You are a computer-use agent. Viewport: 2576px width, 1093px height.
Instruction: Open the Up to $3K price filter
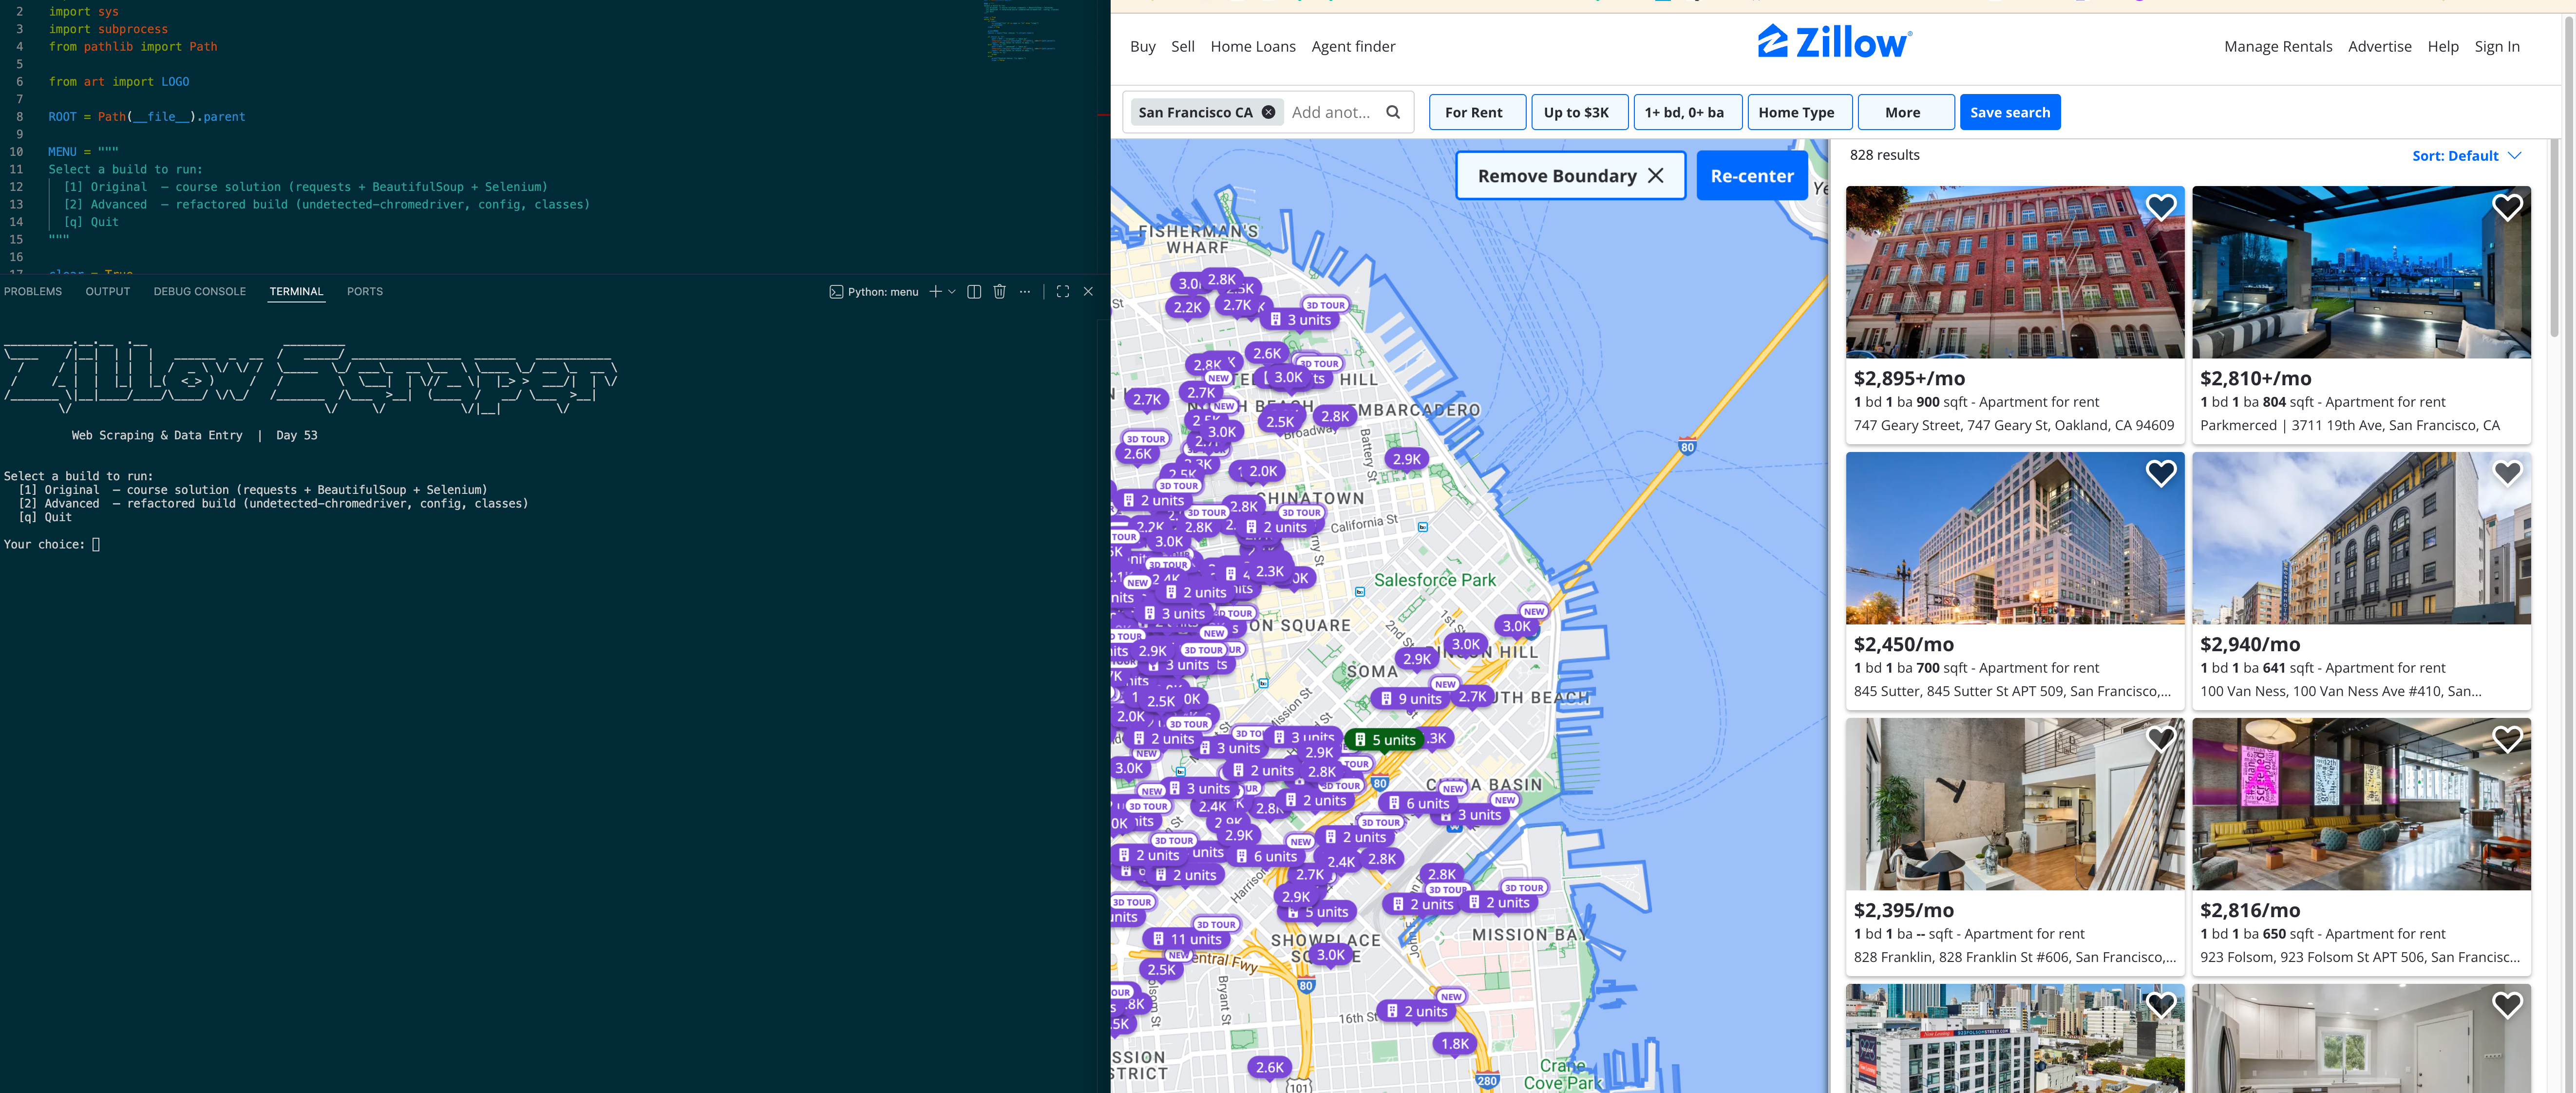[x=1579, y=112]
